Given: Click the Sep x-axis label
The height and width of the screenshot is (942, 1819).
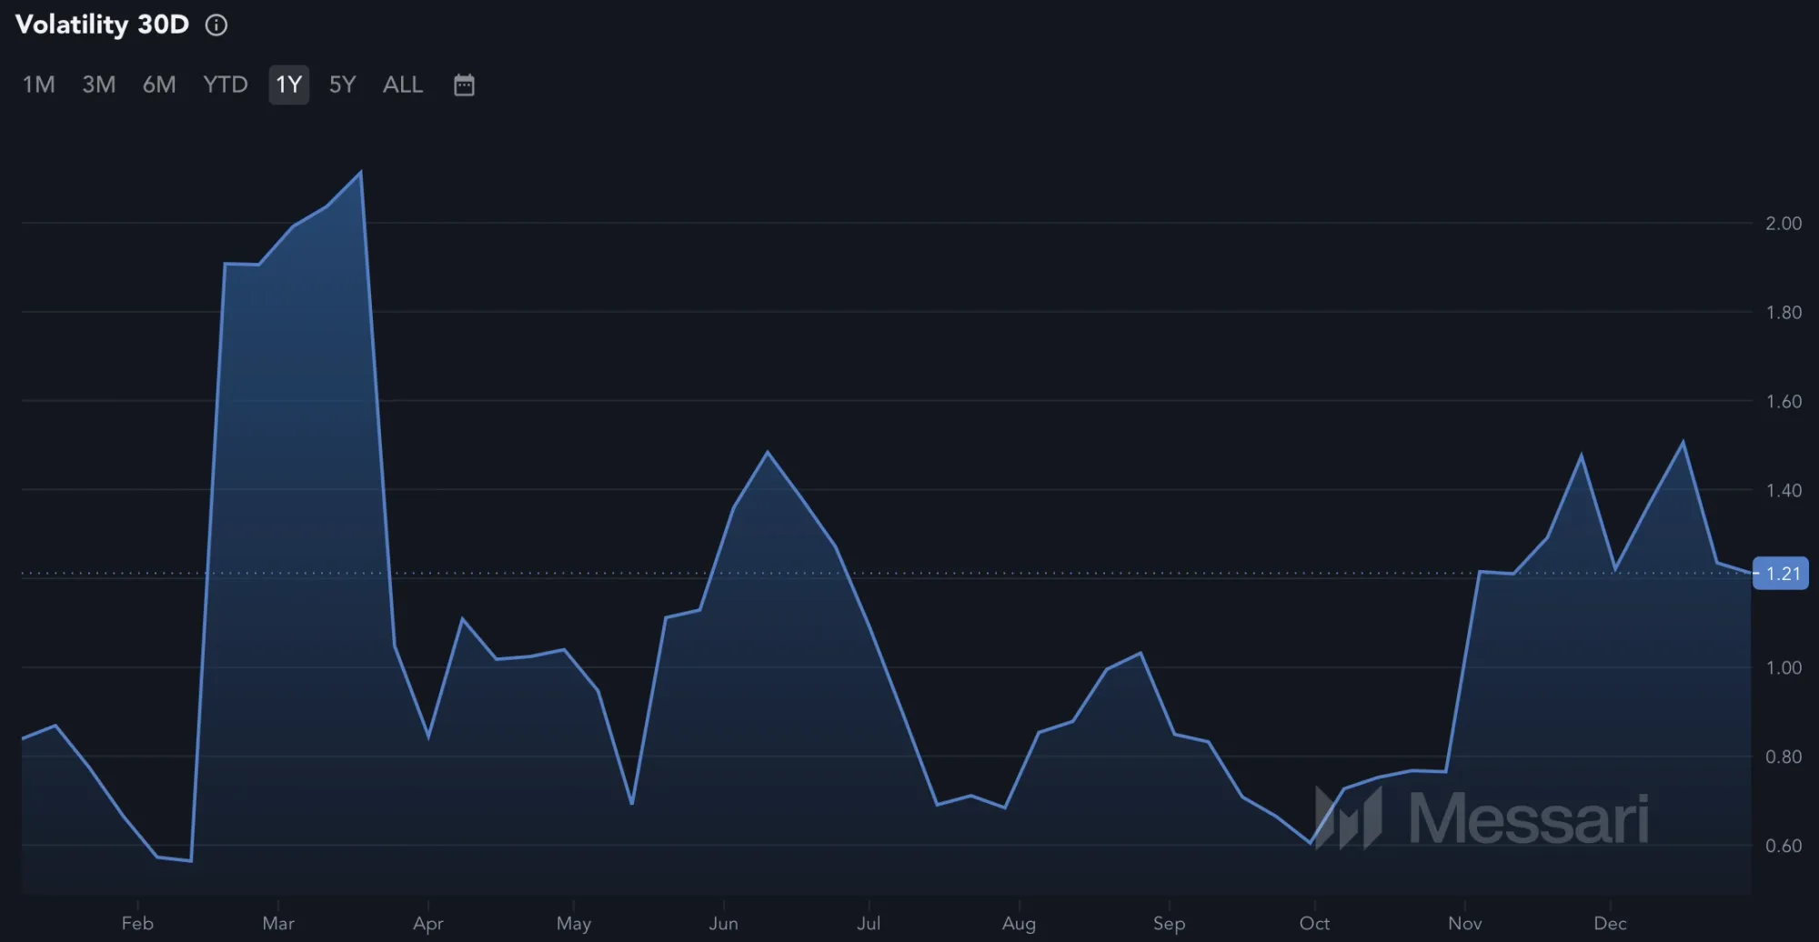Looking at the screenshot, I should point(1169,924).
